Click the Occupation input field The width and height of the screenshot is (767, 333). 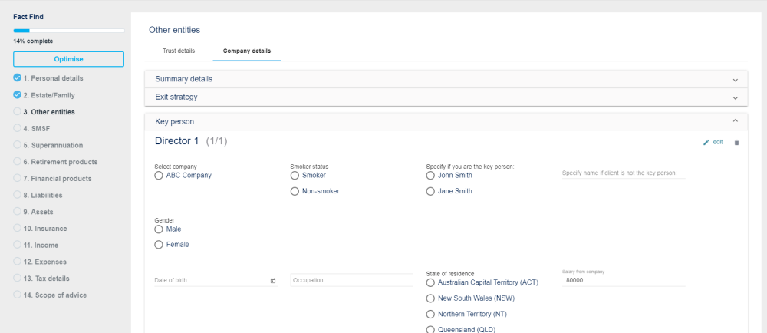pos(352,280)
